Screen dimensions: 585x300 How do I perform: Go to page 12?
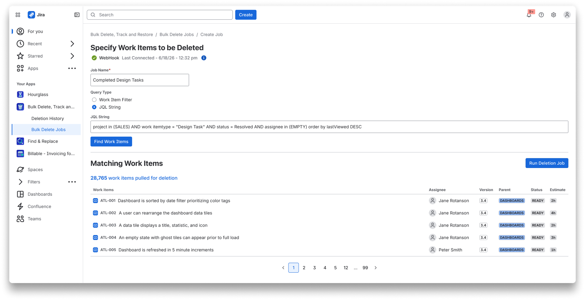[346, 268]
